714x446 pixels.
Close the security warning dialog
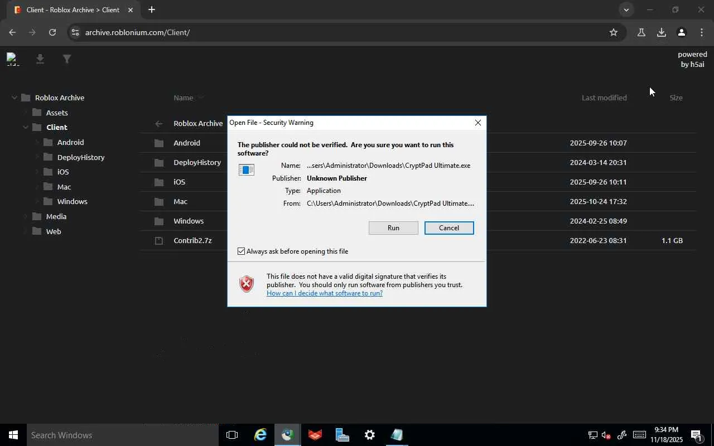click(478, 123)
